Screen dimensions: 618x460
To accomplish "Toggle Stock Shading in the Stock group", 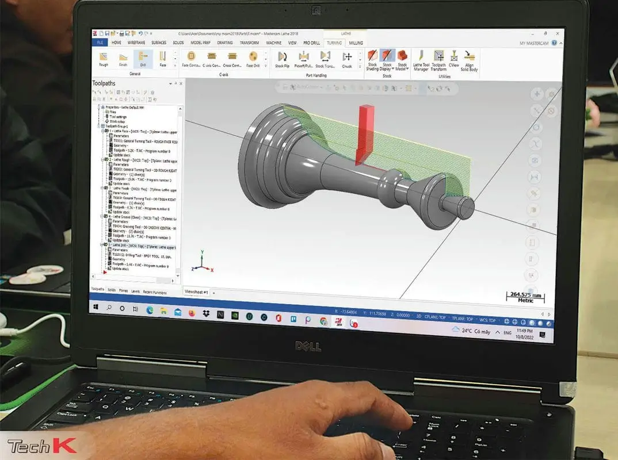I will pyautogui.click(x=372, y=60).
